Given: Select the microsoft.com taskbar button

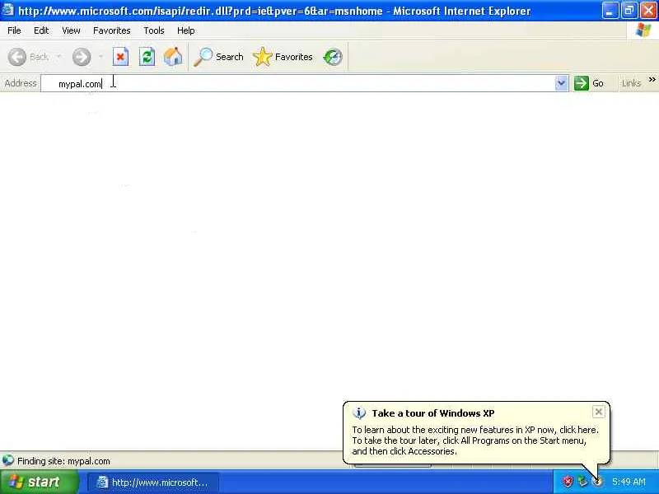Looking at the screenshot, I should 153,482.
